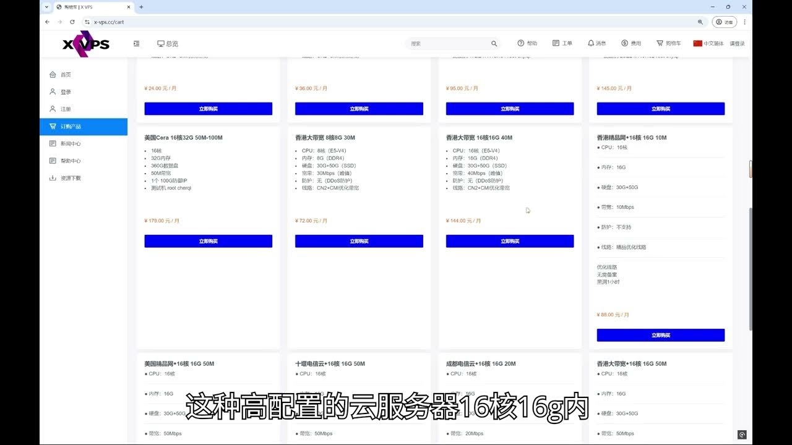Click 请登录 link at top right
The height and width of the screenshot is (445, 792).
pos(739,43)
